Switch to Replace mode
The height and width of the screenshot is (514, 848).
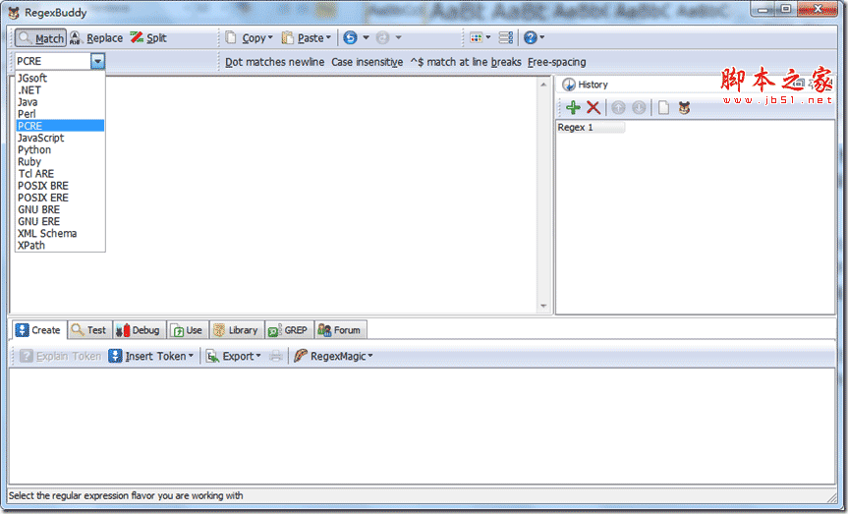click(96, 38)
